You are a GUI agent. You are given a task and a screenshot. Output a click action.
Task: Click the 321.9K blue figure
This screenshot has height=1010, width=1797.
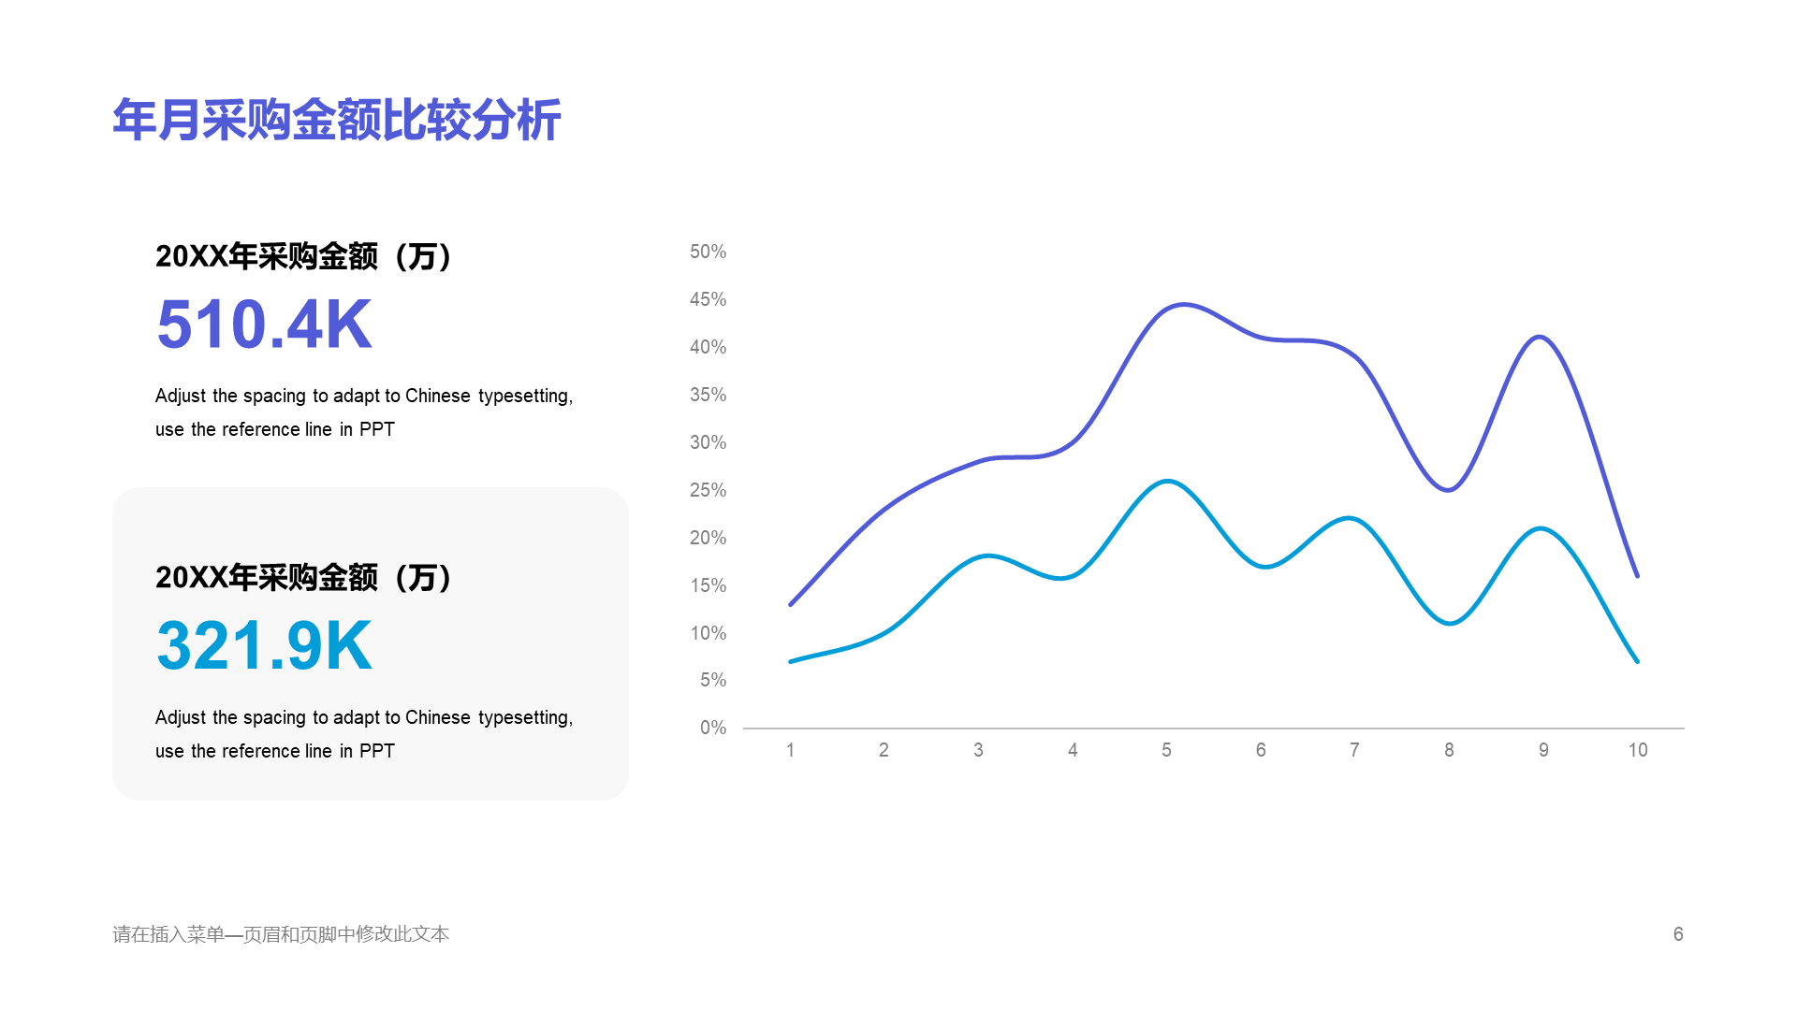click(x=265, y=645)
